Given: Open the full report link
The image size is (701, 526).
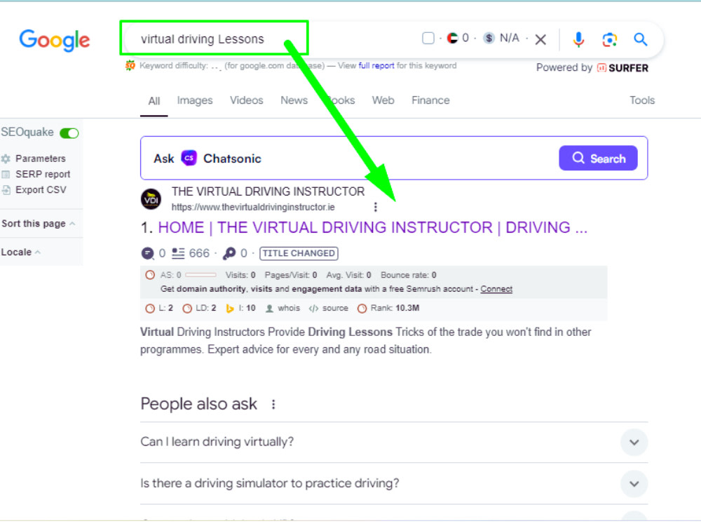Looking at the screenshot, I should click(376, 66).
